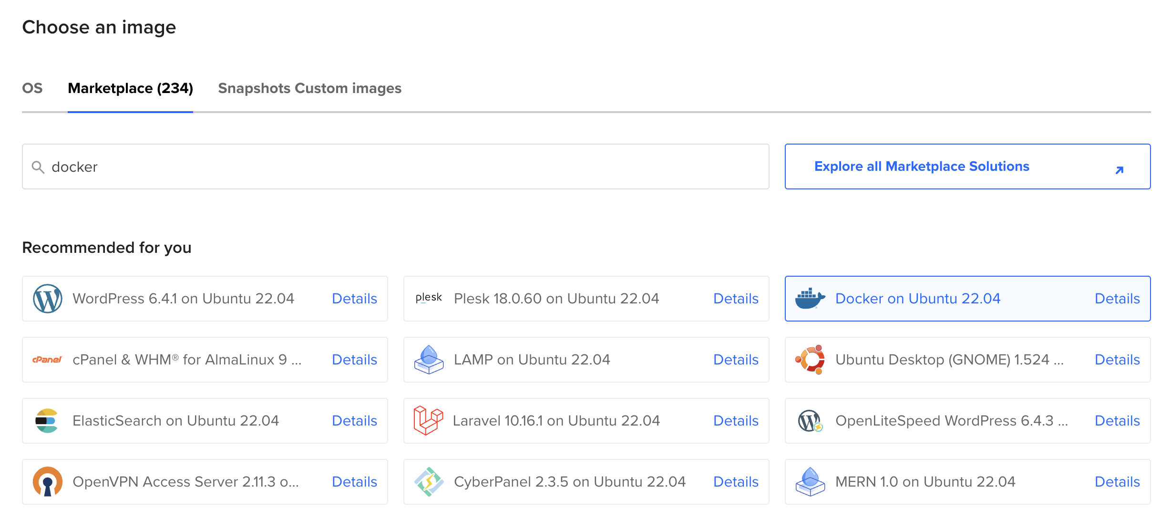1171x520 pixels.
Task: Switch to the OS tab
Action: 32,88
